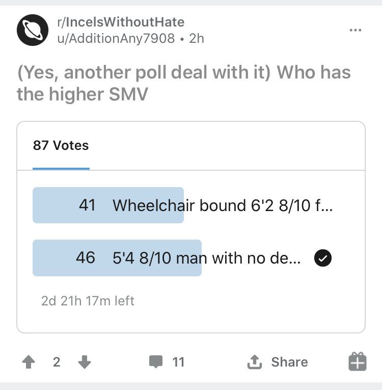Viewport: 382px width, 390px height.
Task: Select the black checkmark on voted option
Action: click(x=323, y=258)
